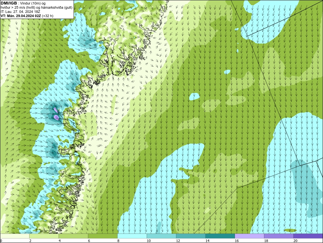Click the legend label '20'
The height and width of the screenshot is (243, 323).
coord(296,241)
